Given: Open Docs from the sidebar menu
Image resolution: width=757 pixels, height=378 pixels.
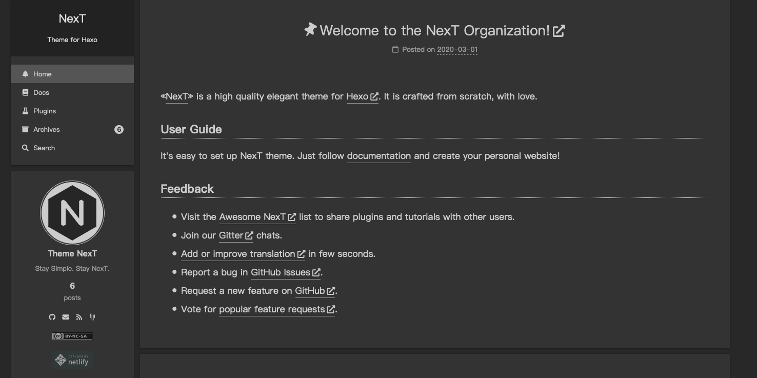Looking at the screenshot, I should 41,92.
